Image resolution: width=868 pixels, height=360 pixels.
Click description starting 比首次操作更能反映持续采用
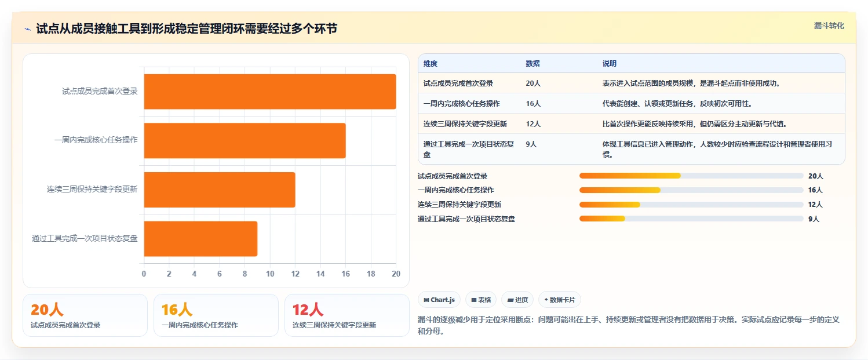(x=695, y=124)
